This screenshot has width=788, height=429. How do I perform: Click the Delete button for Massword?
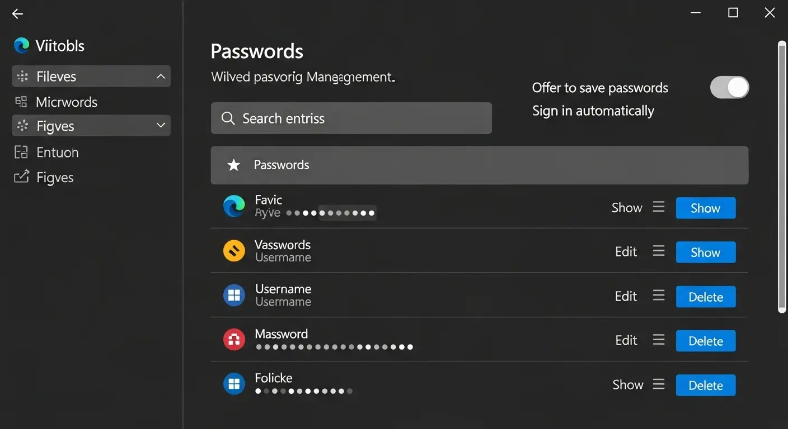705,341
